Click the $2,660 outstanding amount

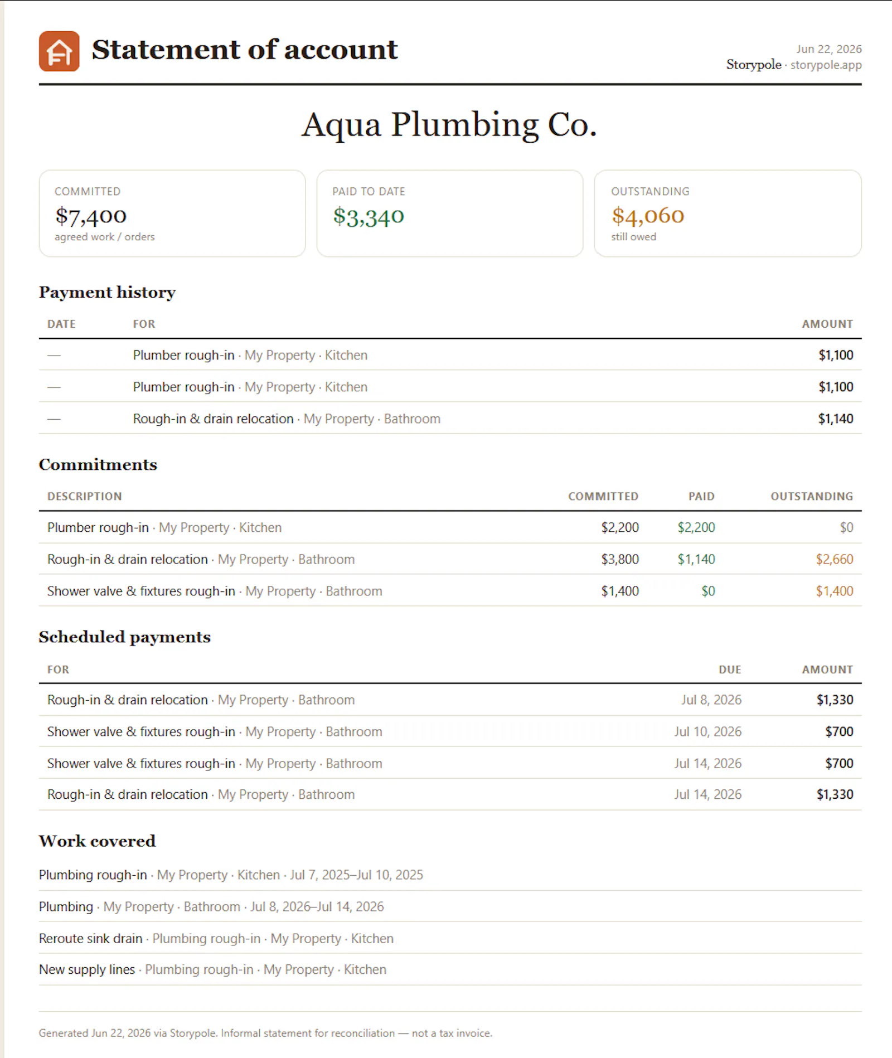(835, 559)
